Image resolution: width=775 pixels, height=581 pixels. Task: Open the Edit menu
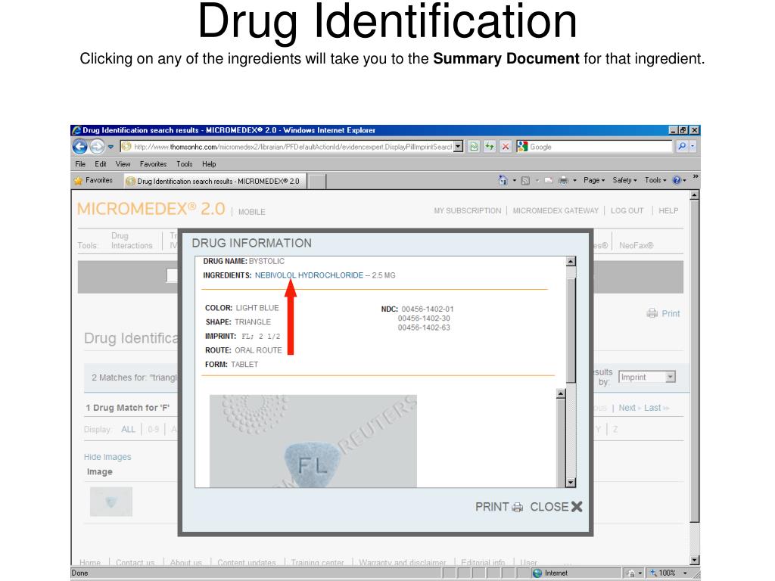click(101, 164)
